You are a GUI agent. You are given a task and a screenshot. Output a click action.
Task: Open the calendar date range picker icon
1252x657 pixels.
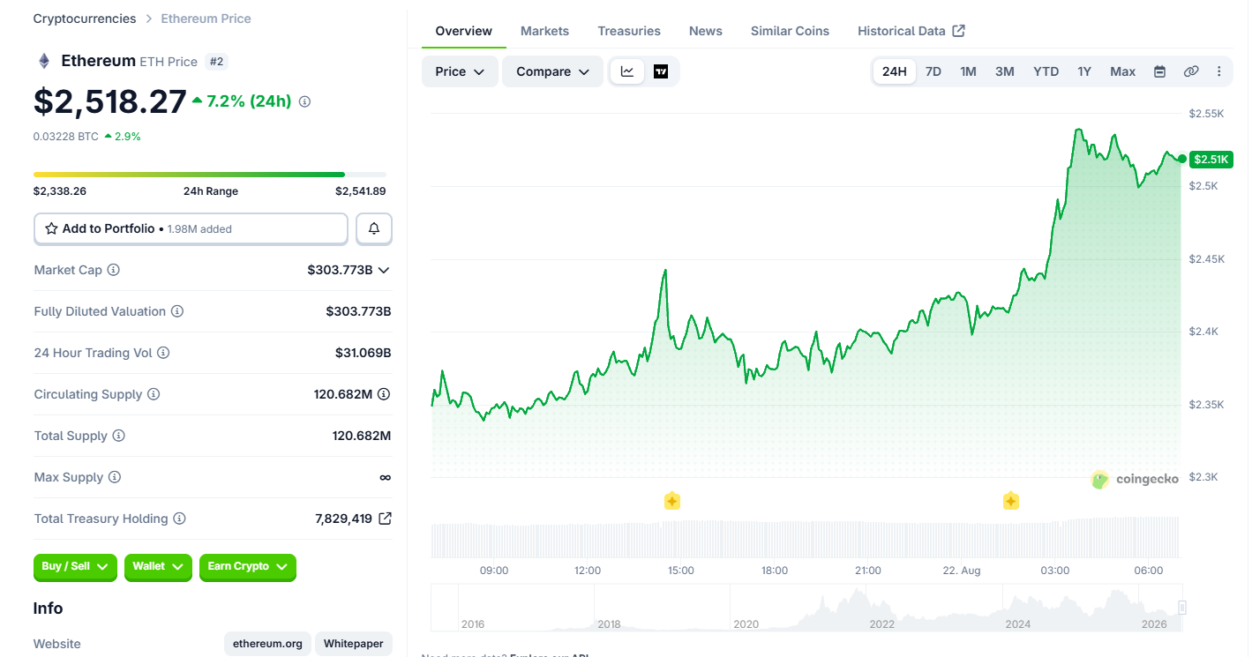[x=1160, y=71]
